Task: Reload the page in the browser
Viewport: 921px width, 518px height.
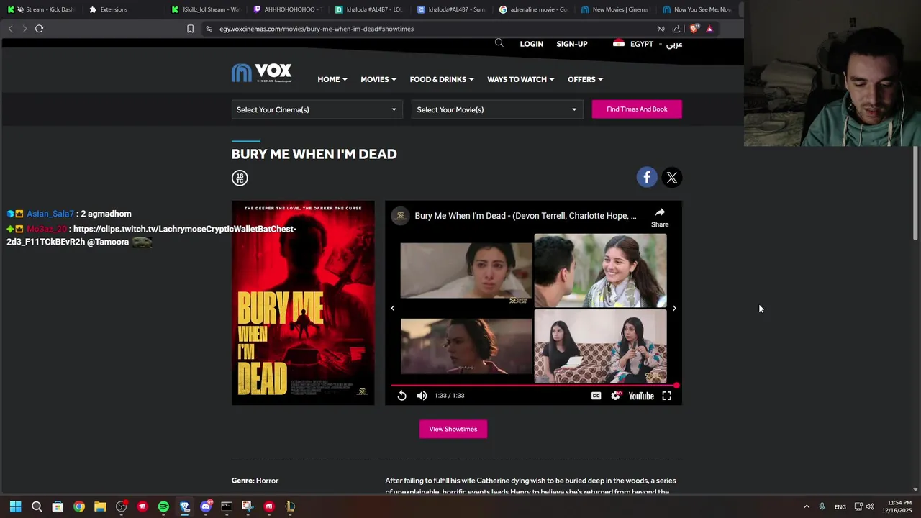Action: (39, 29)
